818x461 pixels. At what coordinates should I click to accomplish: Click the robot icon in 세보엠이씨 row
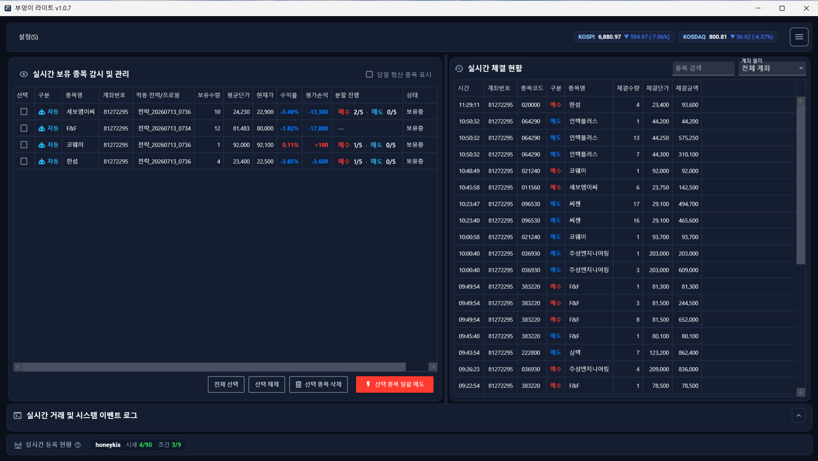point(42,112)
